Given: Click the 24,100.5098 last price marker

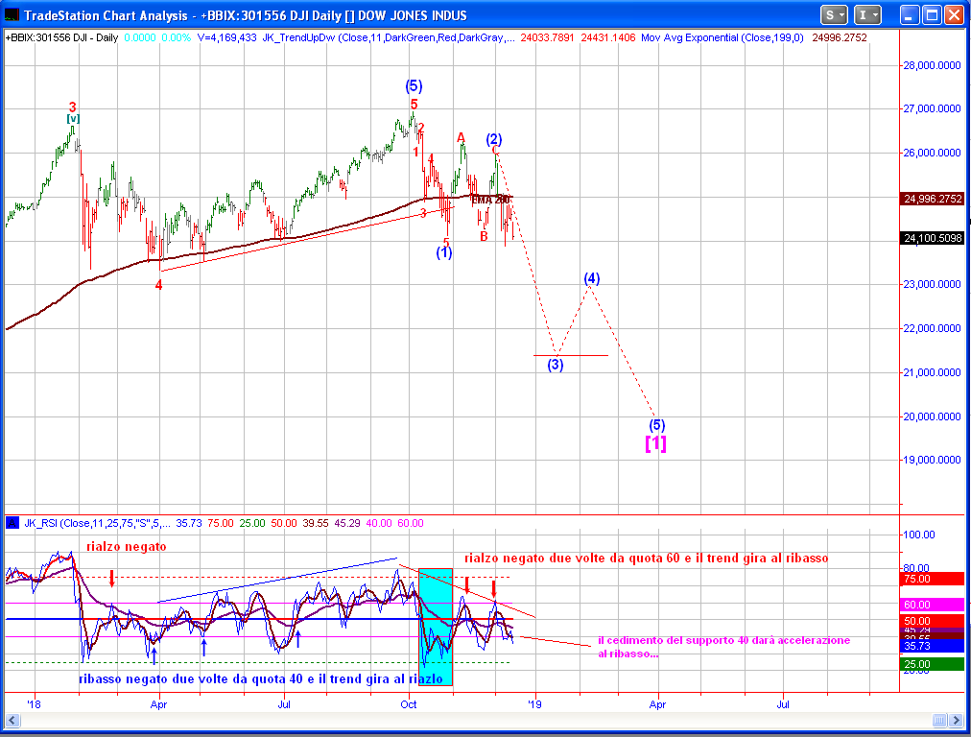Looking at the screenshot, I should pyautogui.click(x=933, y=238).
